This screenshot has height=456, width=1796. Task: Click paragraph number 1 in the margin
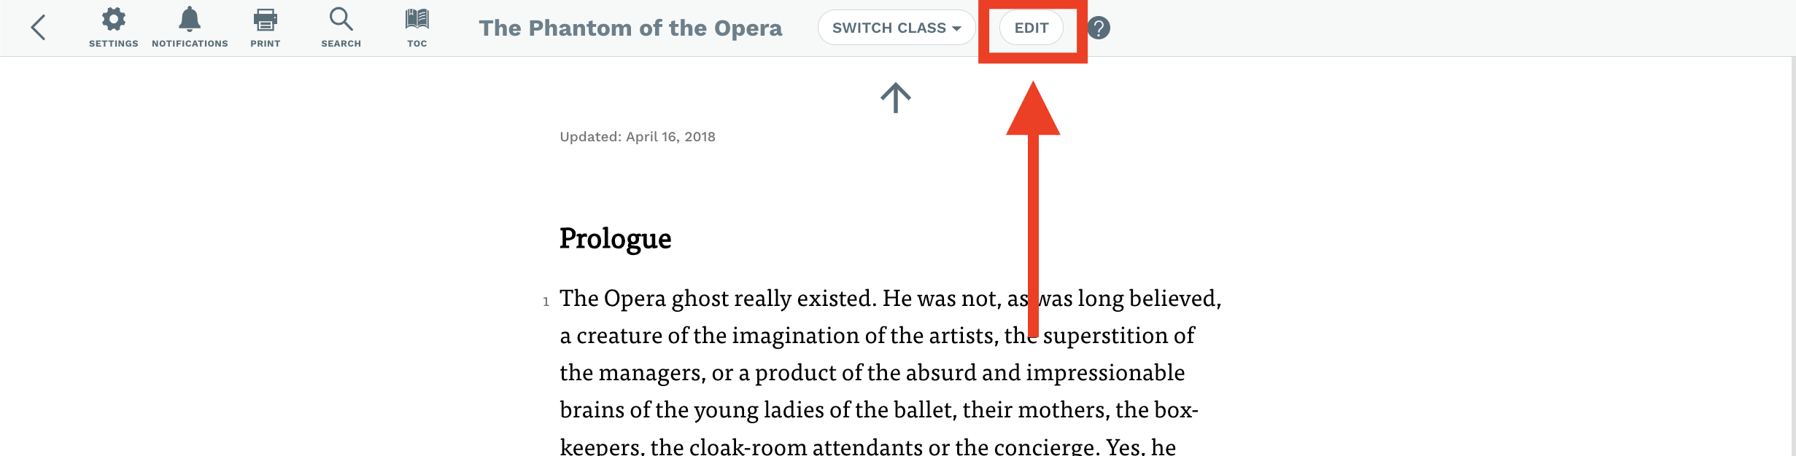(546, 302)
